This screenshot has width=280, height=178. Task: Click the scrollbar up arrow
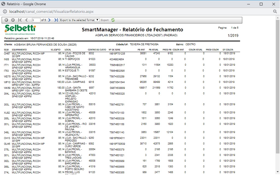[x=278, y=18]
